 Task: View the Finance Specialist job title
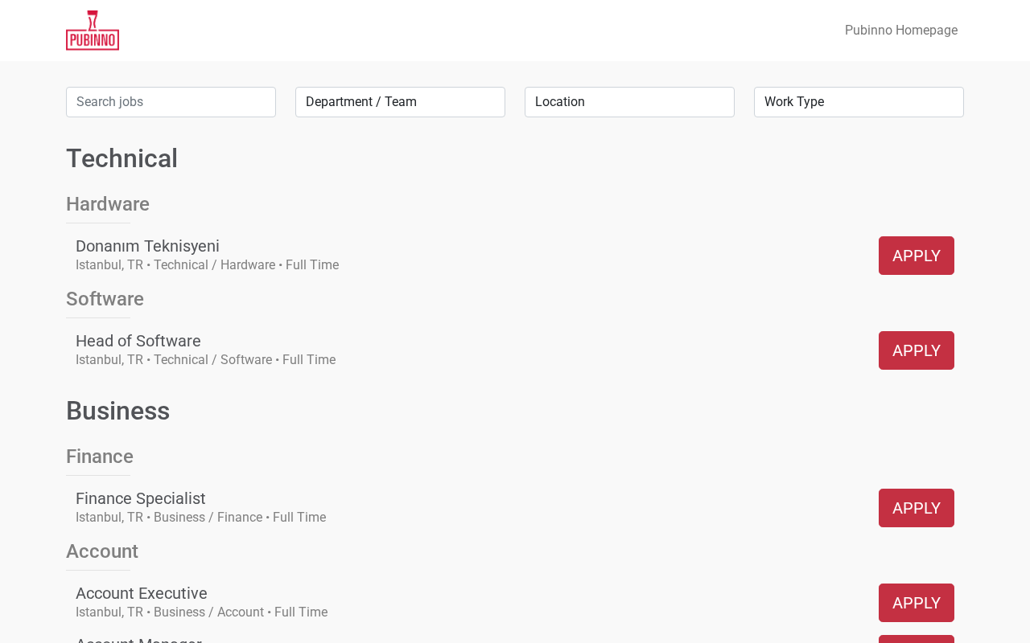141,498
